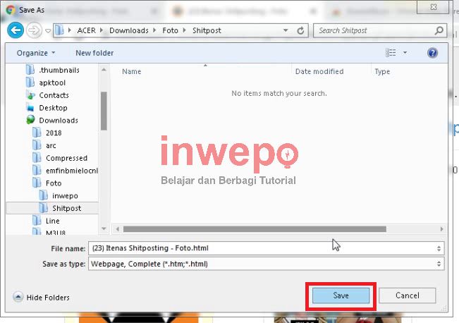
Task: Open the recent locations dropdown arrow
Action: pos(48,30)
